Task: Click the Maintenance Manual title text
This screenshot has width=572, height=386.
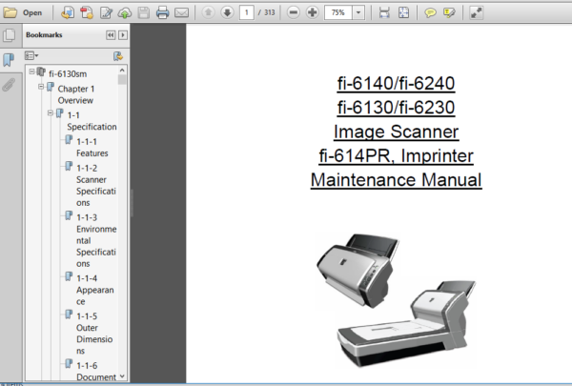Action: (x=397, y=180)
